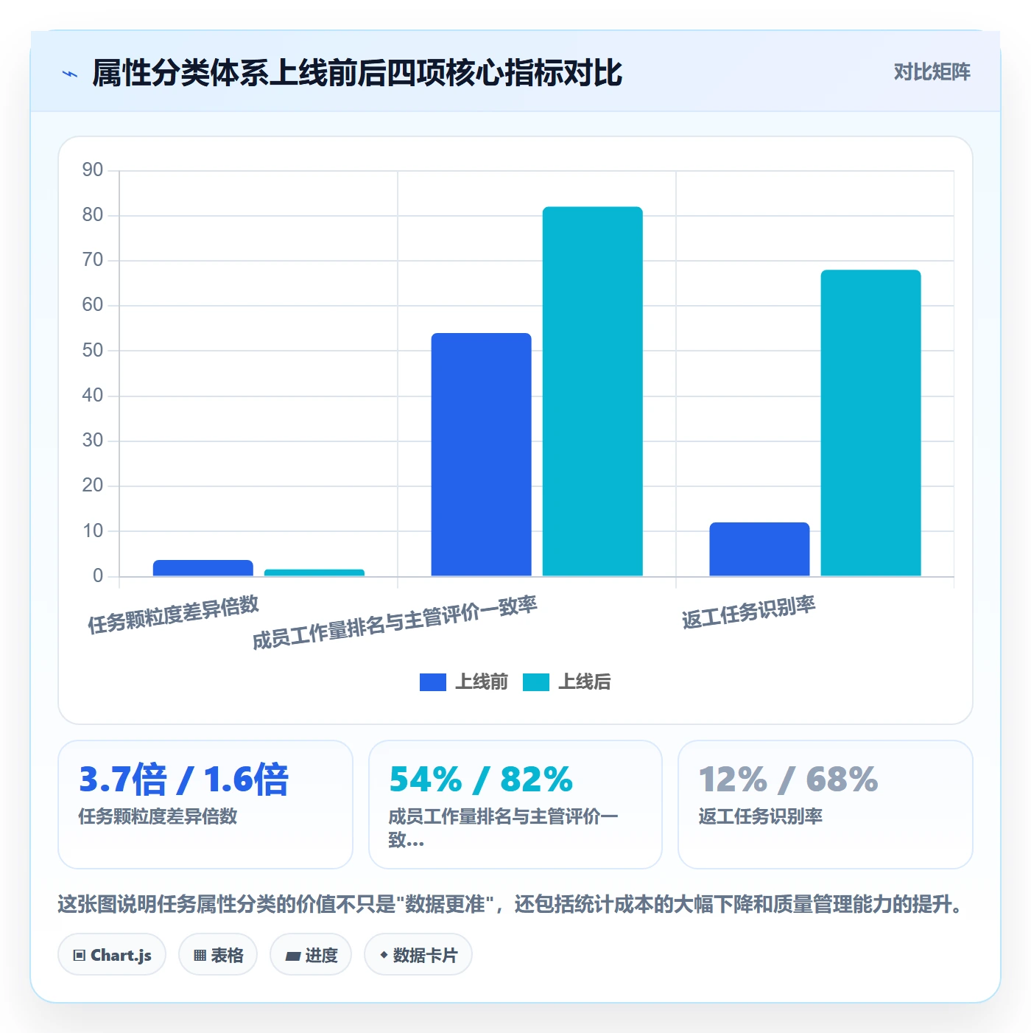This screenshot has width=1031, height=1033.
Task: Click the 3.7倍 / 1.6倍 data card
Action: 205,805
